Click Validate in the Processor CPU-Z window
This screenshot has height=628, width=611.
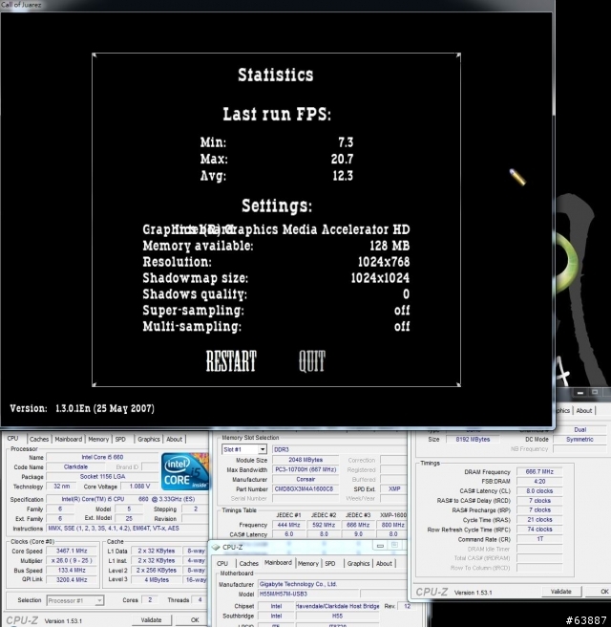(151, 620)
